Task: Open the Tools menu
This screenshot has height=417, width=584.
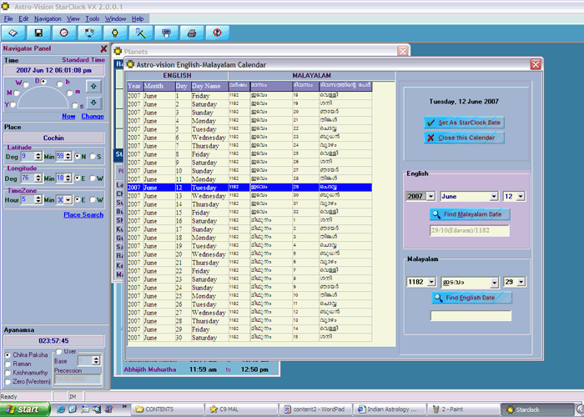Action: tap(93, 18)
